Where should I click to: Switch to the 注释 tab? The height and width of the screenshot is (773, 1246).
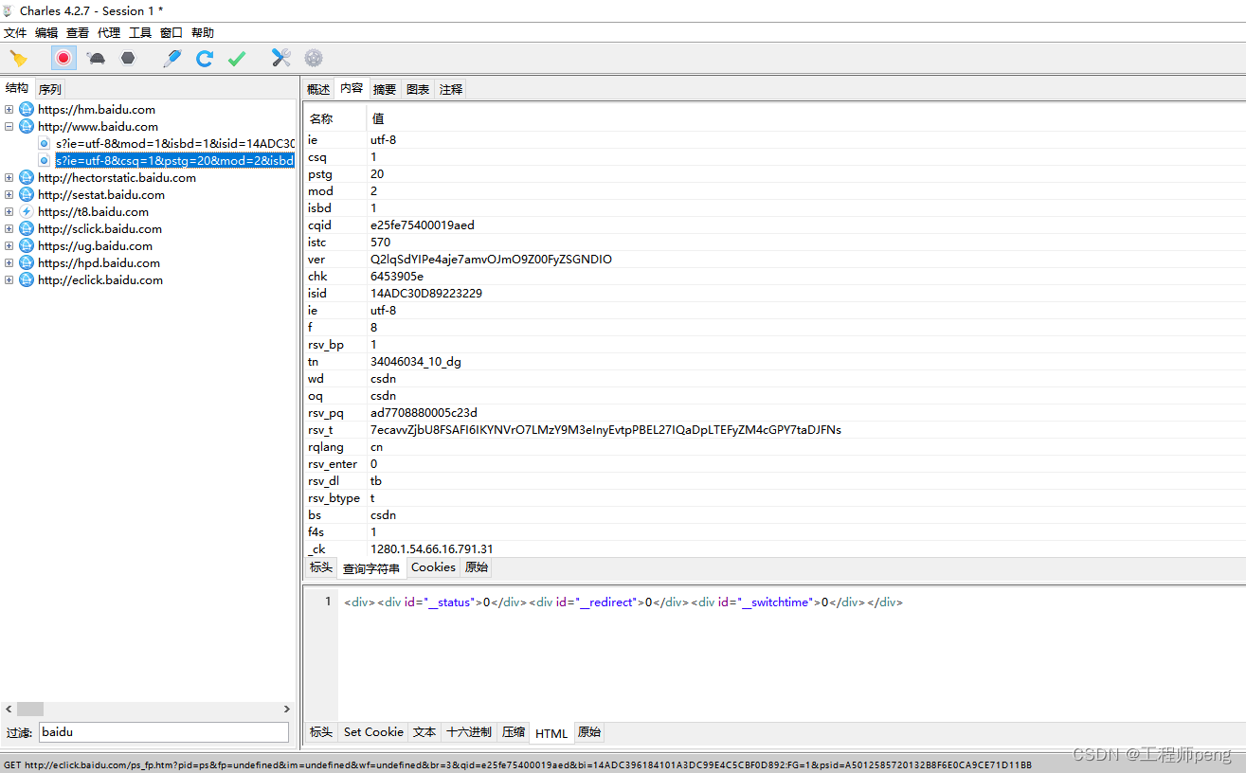(451, 89)
